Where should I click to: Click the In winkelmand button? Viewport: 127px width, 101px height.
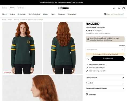pyautogui.click(x=108, y=59)
